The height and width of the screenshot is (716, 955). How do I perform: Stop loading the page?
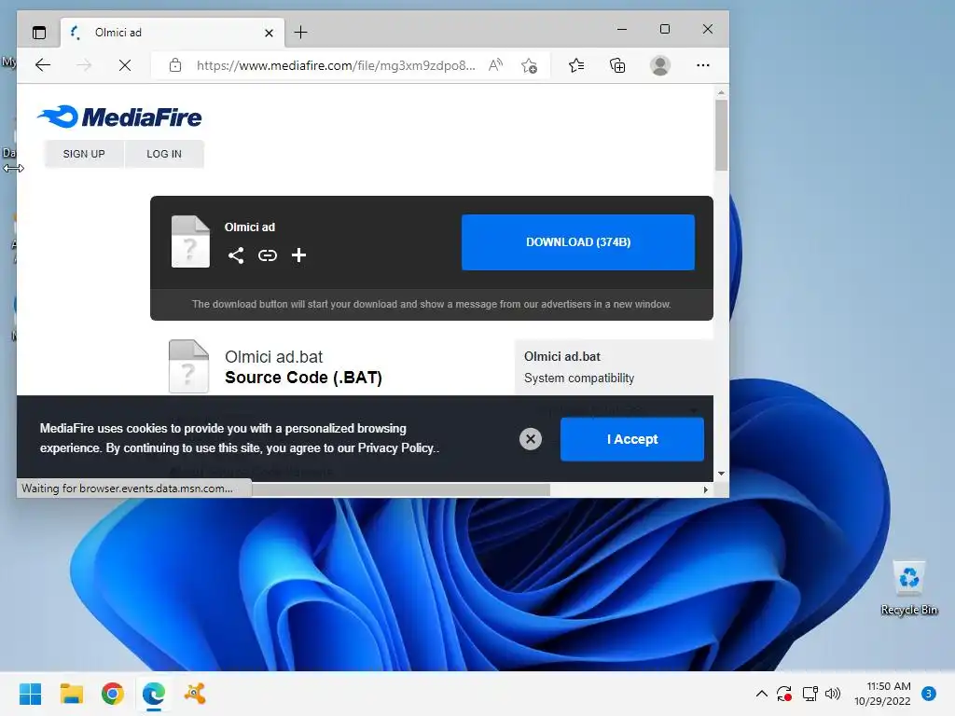125,65
